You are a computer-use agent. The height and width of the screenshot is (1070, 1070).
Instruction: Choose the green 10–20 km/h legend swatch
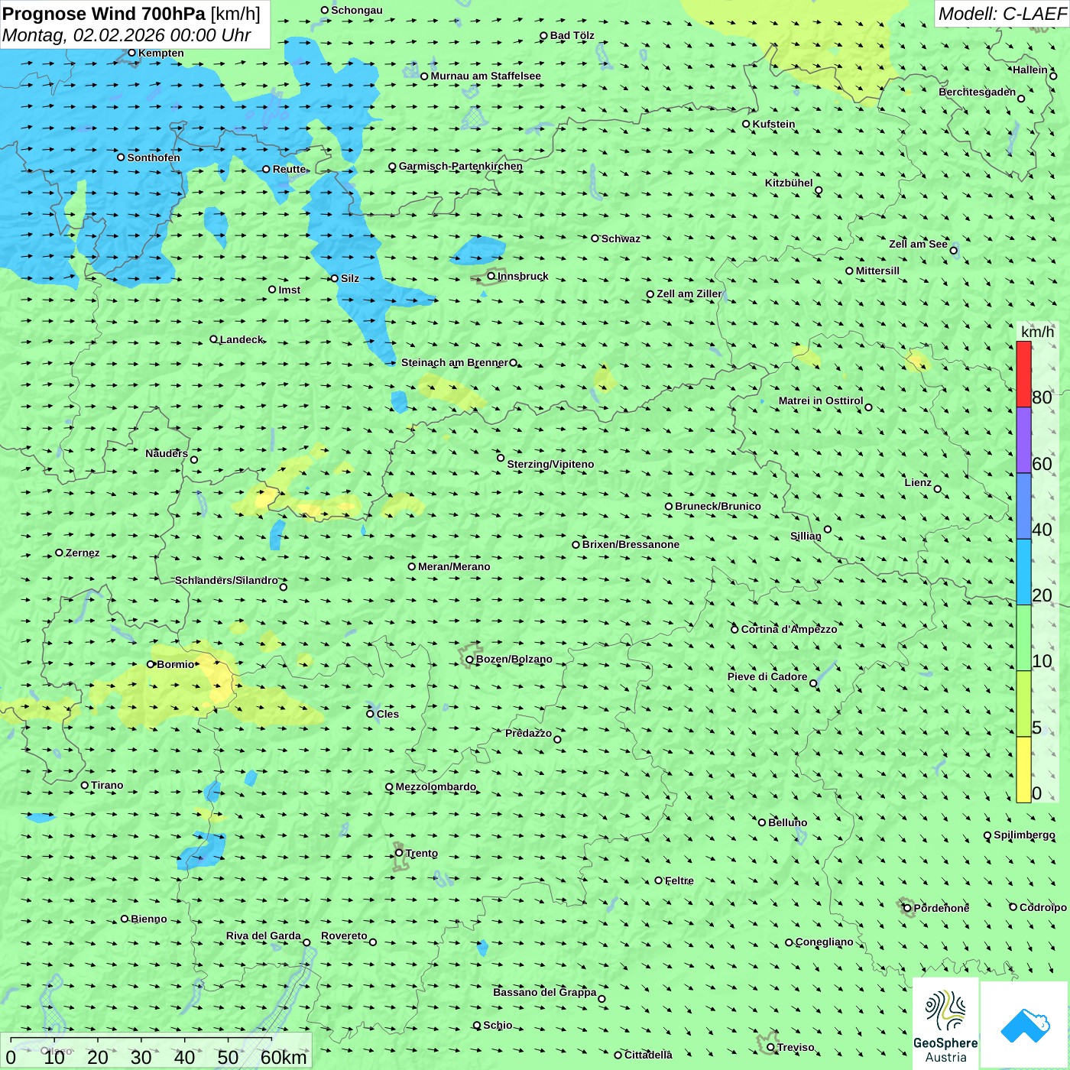pos(1023,638)
